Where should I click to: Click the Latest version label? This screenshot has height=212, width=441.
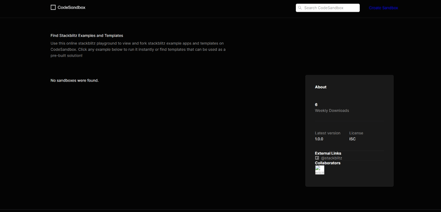pos(327,133)
